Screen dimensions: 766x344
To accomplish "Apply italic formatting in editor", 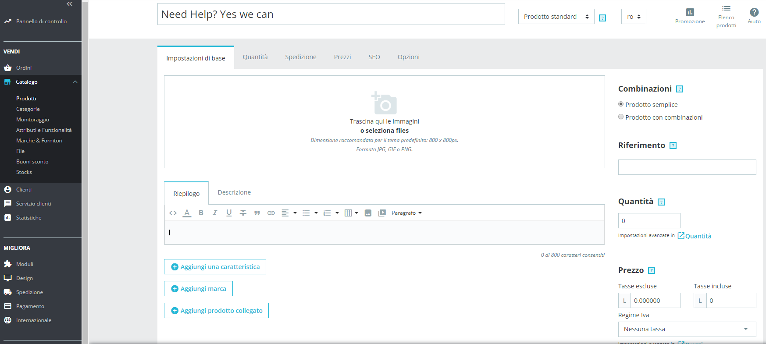I will pyautogui.click(x=215, y=213).
